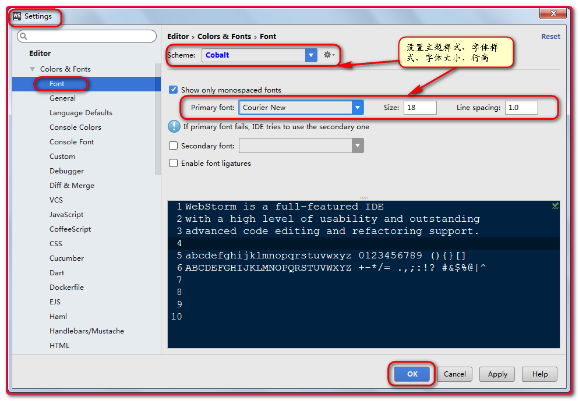This screenshot has width=579, height=401.
Task: Collapse the Colors & Fonts tree node
Action: (33, 69)
